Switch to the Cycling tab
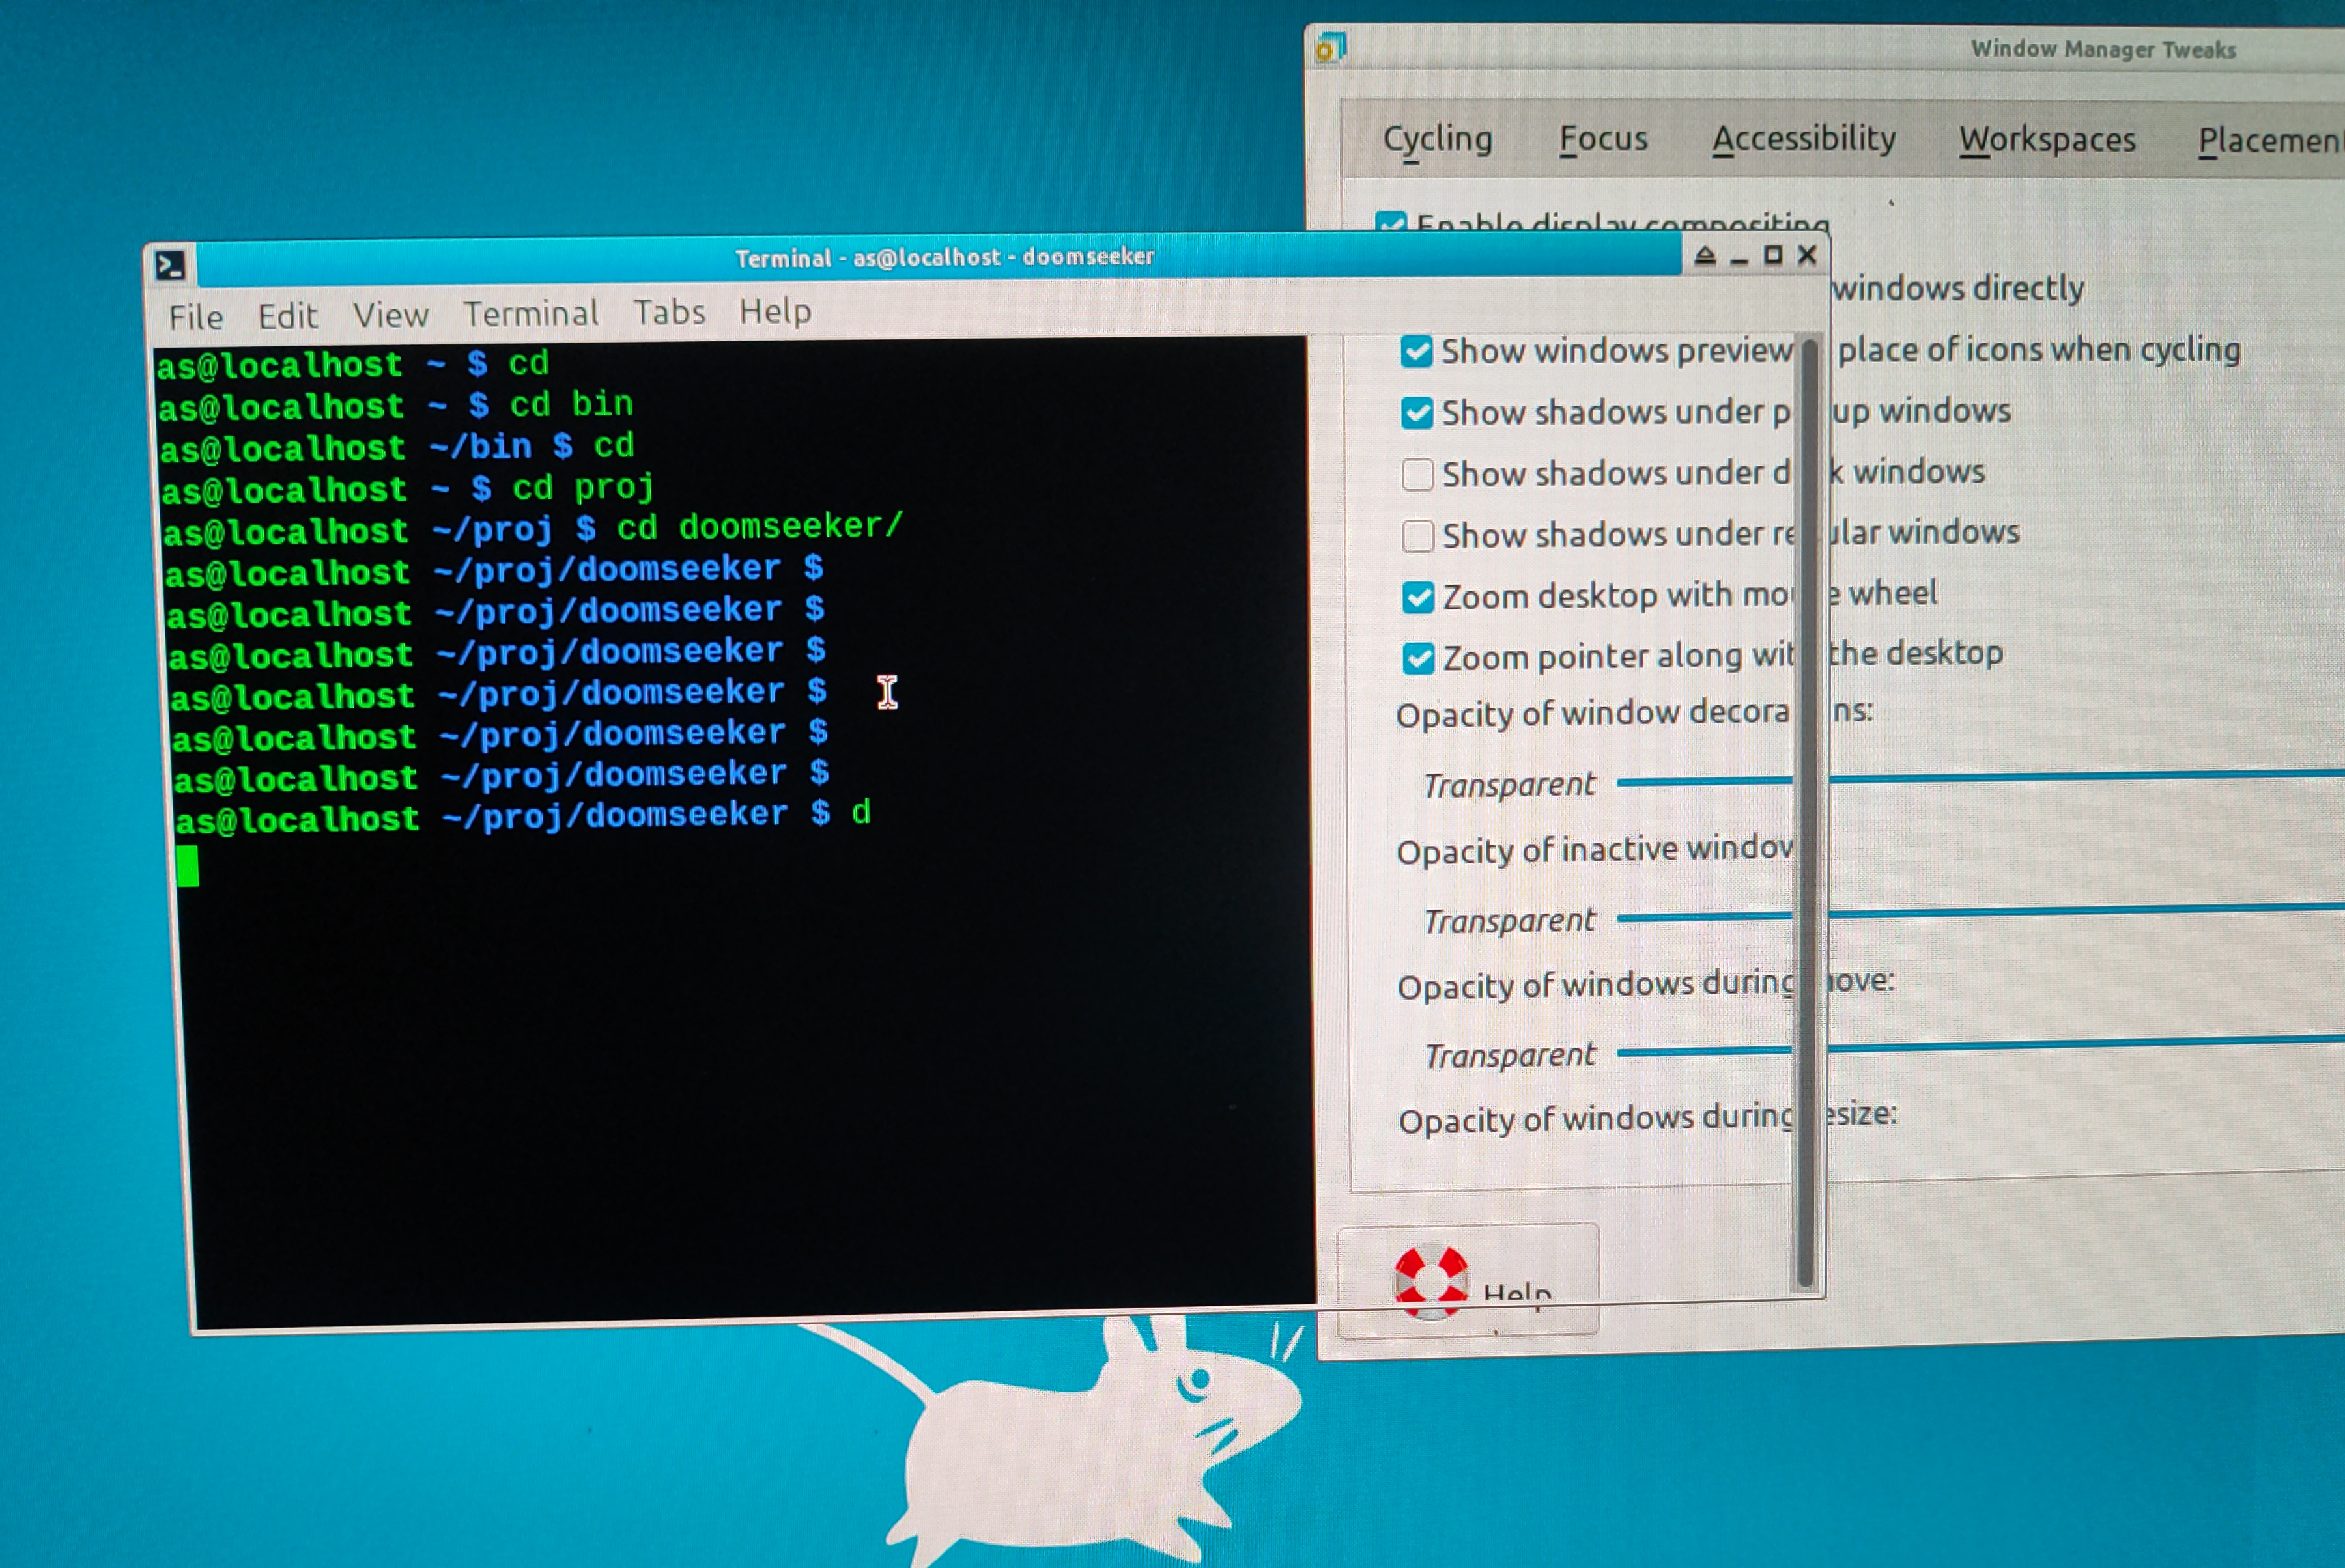Viewport: 2345px width, 1568px height. click(1436, 139)
